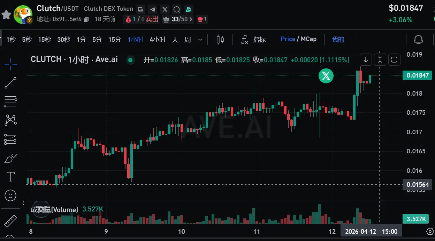The image size is (435, 241).
Task: Open the 指标 indicators menu
Action: tap(253, 40)
